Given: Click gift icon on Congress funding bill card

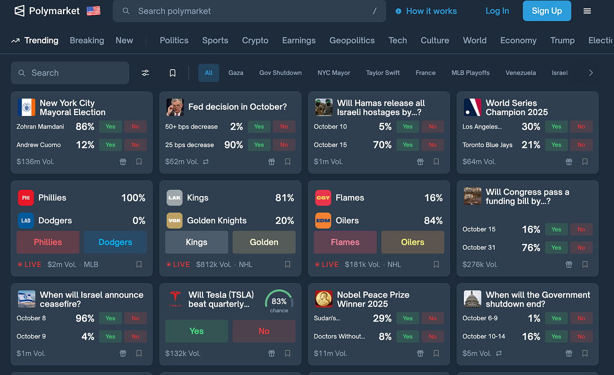Looking at the screenshot, I should coord(569,264).
